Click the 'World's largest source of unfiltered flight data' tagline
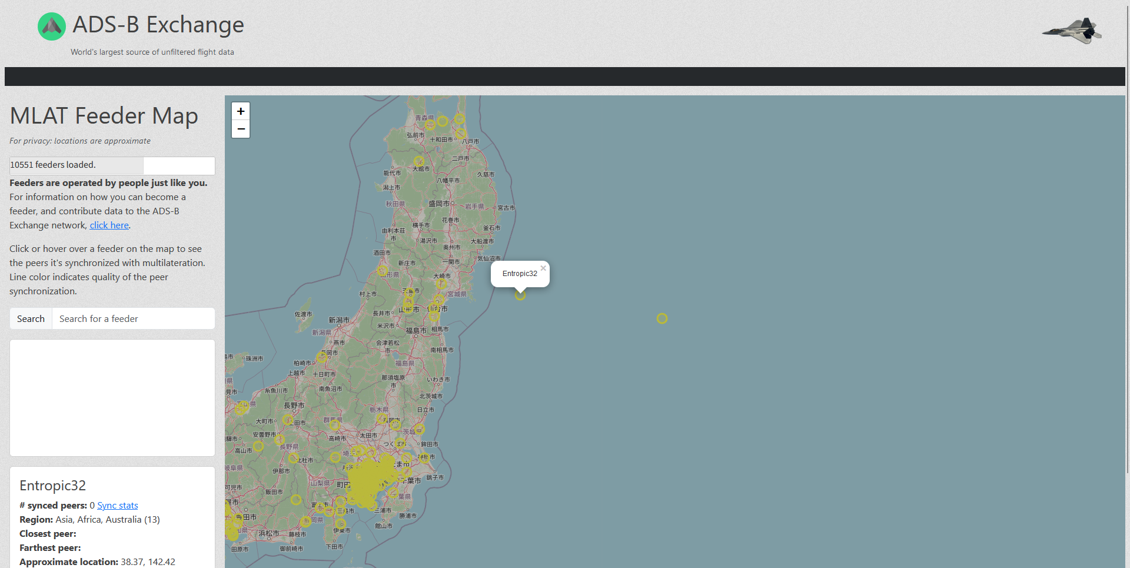 click(x=152, y=52)
